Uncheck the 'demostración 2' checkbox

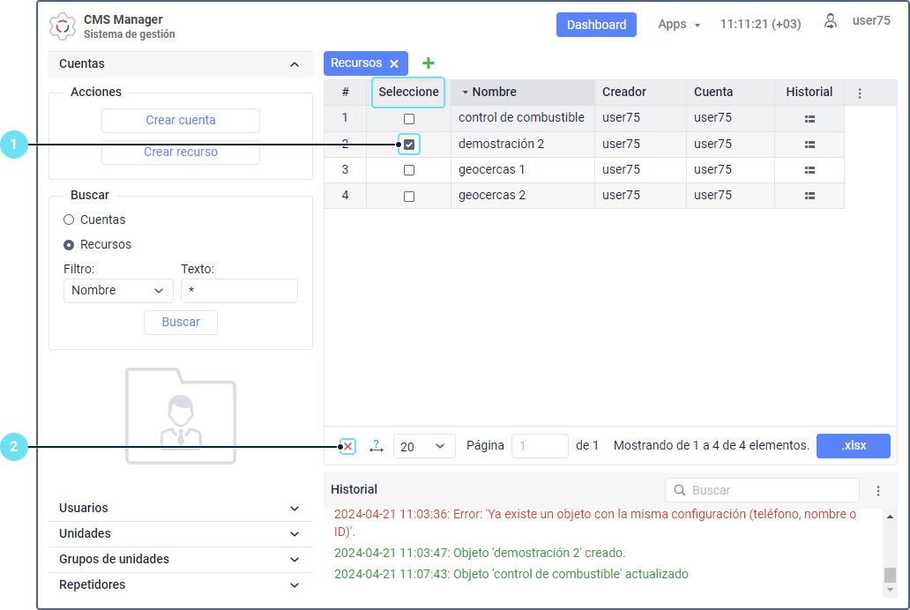[x=409, y=145]
